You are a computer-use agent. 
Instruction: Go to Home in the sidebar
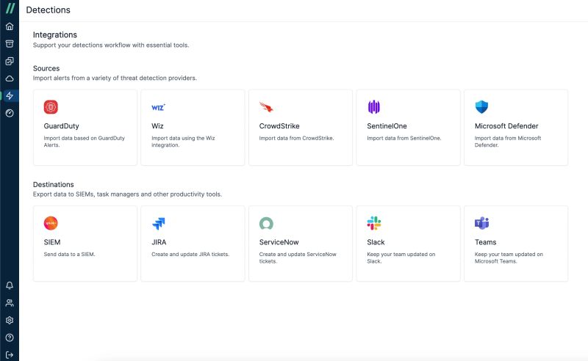tap(10, 26)
